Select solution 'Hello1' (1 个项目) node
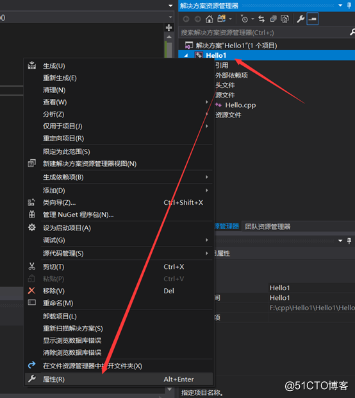Viewport: 355px width, 398px height. [236, 46]
